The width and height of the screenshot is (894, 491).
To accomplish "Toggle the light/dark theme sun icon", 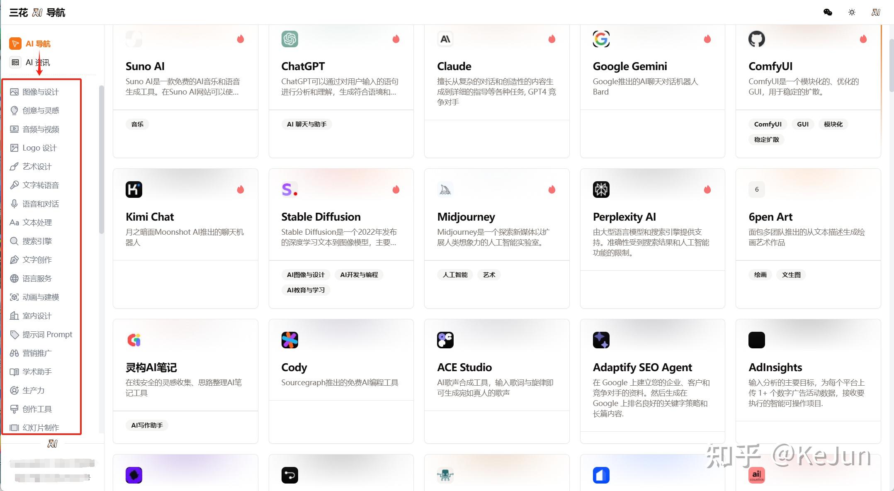I will coord(852,12).
